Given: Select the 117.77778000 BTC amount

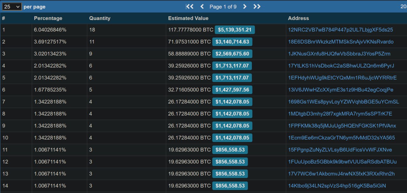Looking at the screenshot, I should 191,30.
